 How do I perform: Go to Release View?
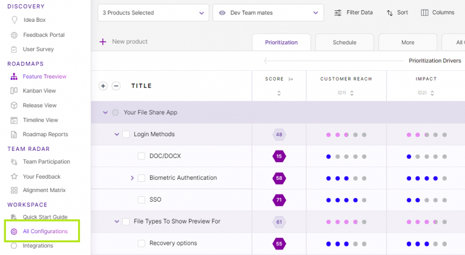[x=39, y=105]
